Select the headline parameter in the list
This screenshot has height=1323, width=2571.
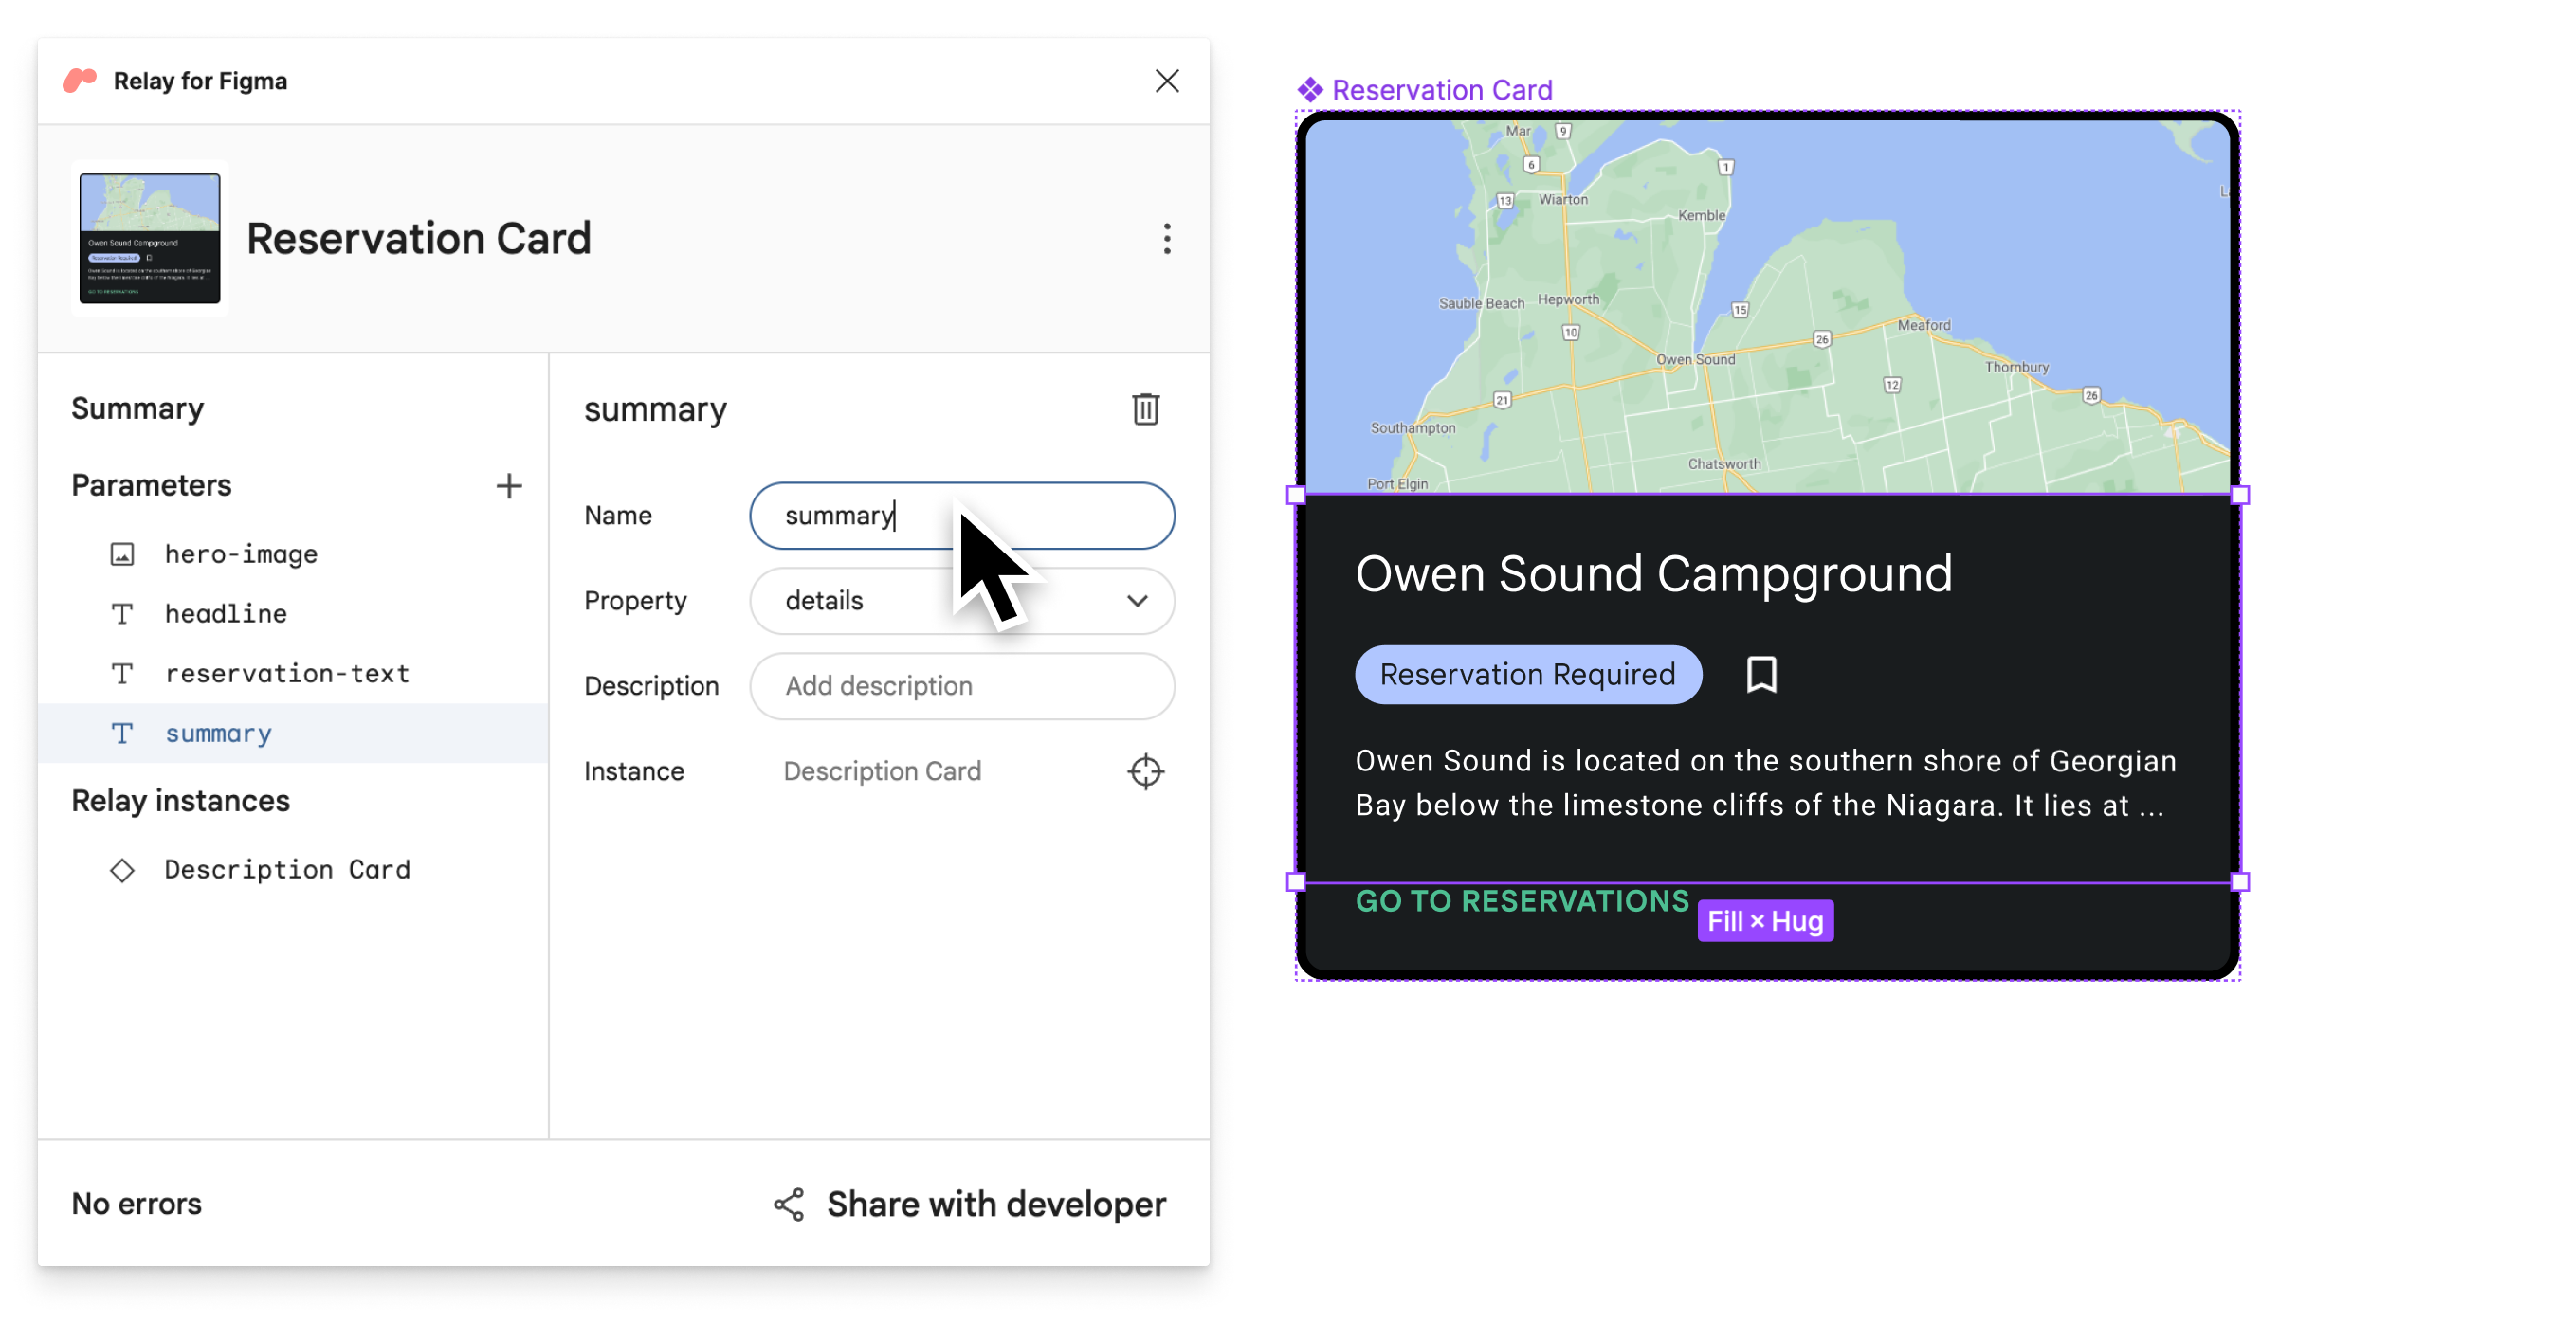point(225,611)
